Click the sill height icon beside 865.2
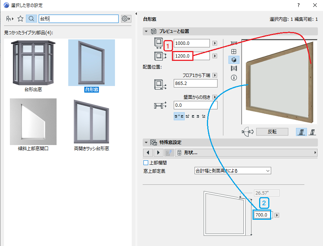Image resolution: width=323 pixels, height=246 pixels. point(160,85)
